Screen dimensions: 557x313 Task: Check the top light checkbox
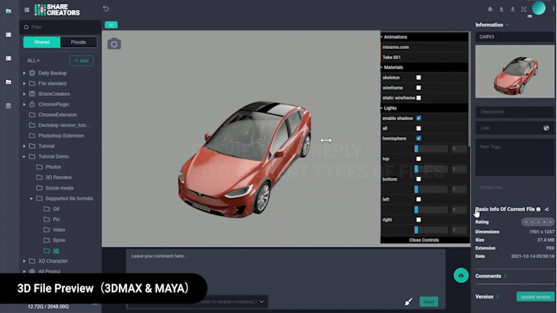point(419,159)
